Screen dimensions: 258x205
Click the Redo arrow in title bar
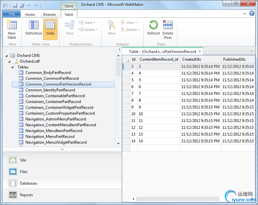point(36,6)
